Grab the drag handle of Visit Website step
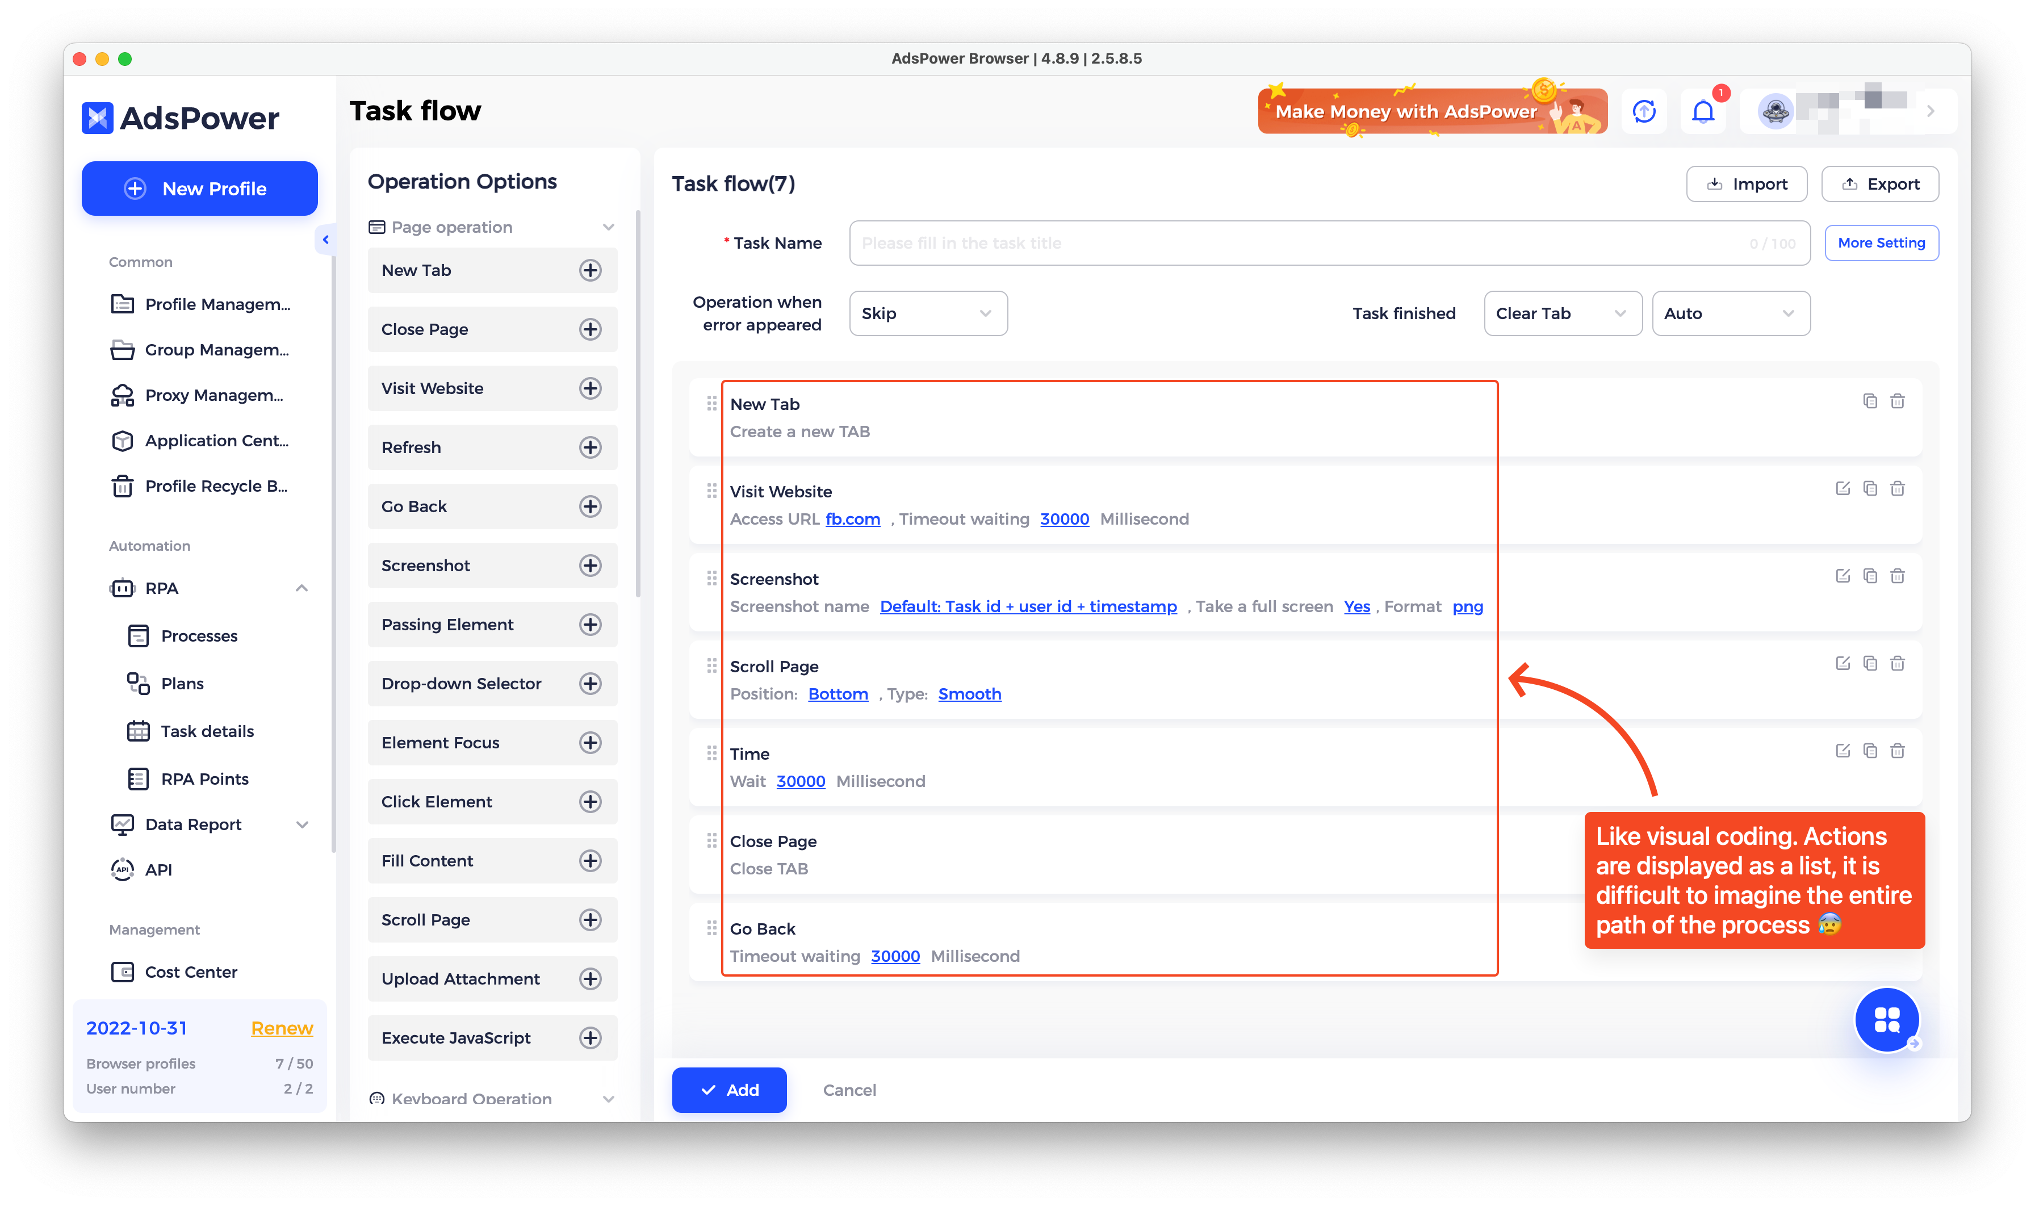This screenshot has width=2035, height=1206. pos(711,491)
